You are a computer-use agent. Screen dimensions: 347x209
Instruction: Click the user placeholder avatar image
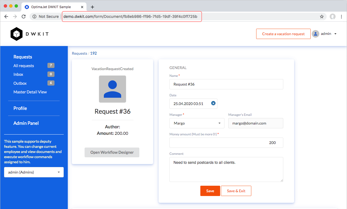113,89
